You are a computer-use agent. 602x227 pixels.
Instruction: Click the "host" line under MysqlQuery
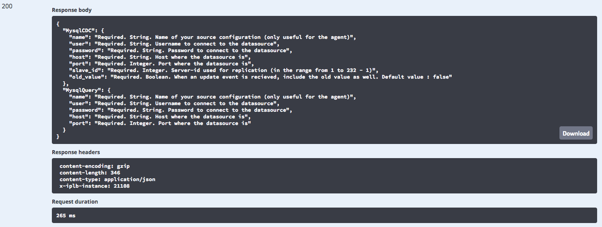[x=160, y=117]
